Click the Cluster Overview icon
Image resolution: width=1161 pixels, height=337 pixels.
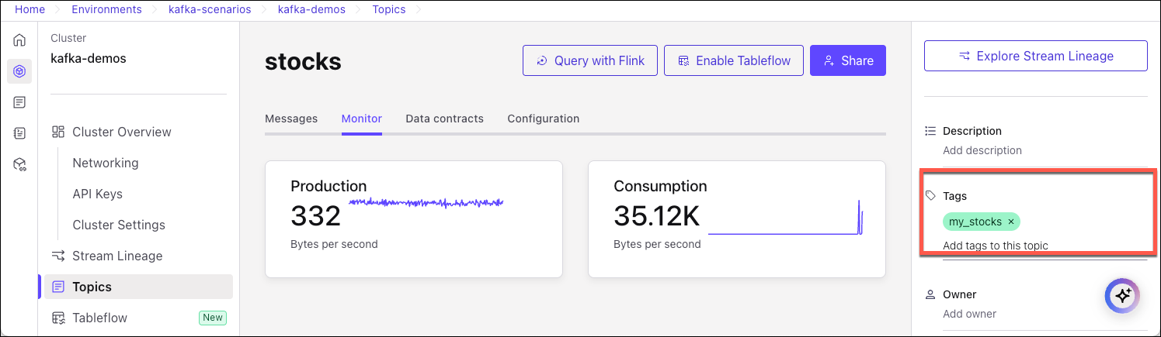58,132
